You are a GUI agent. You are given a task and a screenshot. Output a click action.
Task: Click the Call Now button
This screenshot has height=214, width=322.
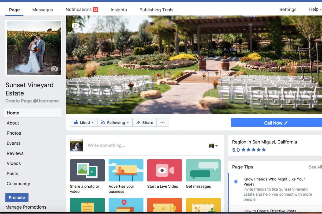pos(276,123)
